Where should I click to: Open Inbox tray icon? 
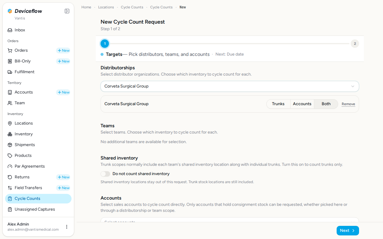(10, 30)
